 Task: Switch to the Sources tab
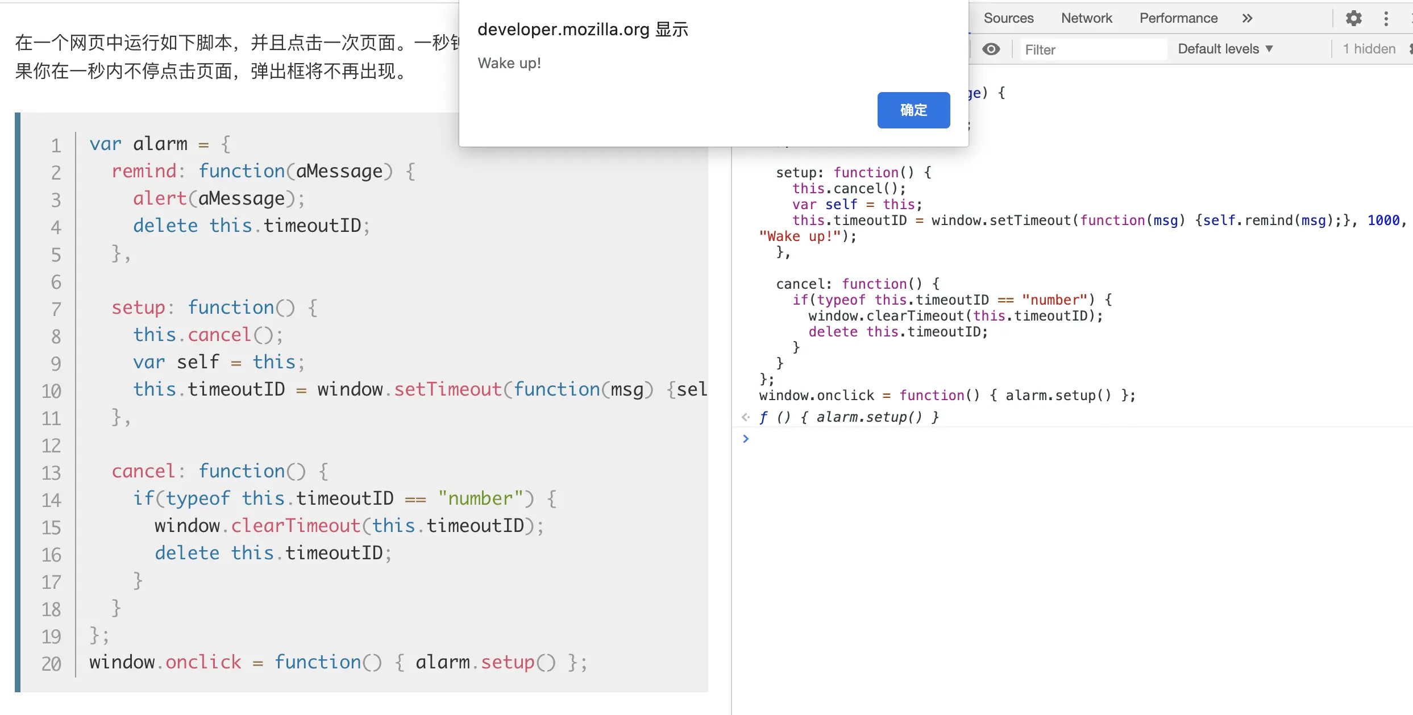click(x=1008, y=18)
